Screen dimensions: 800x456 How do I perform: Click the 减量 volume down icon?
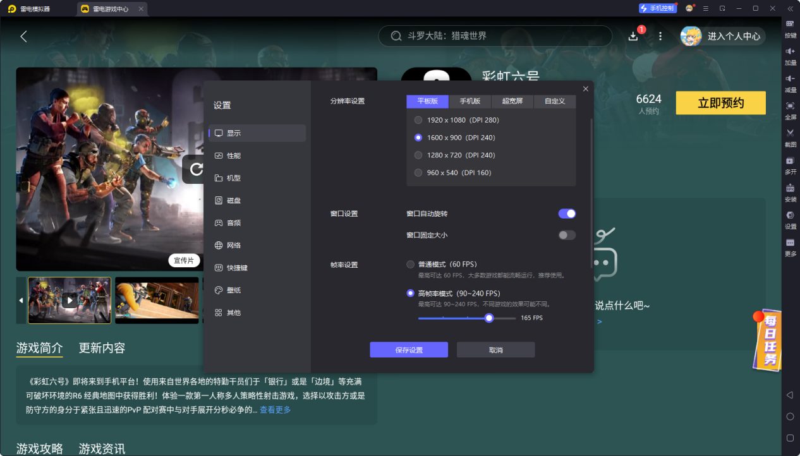coord(790,83)
